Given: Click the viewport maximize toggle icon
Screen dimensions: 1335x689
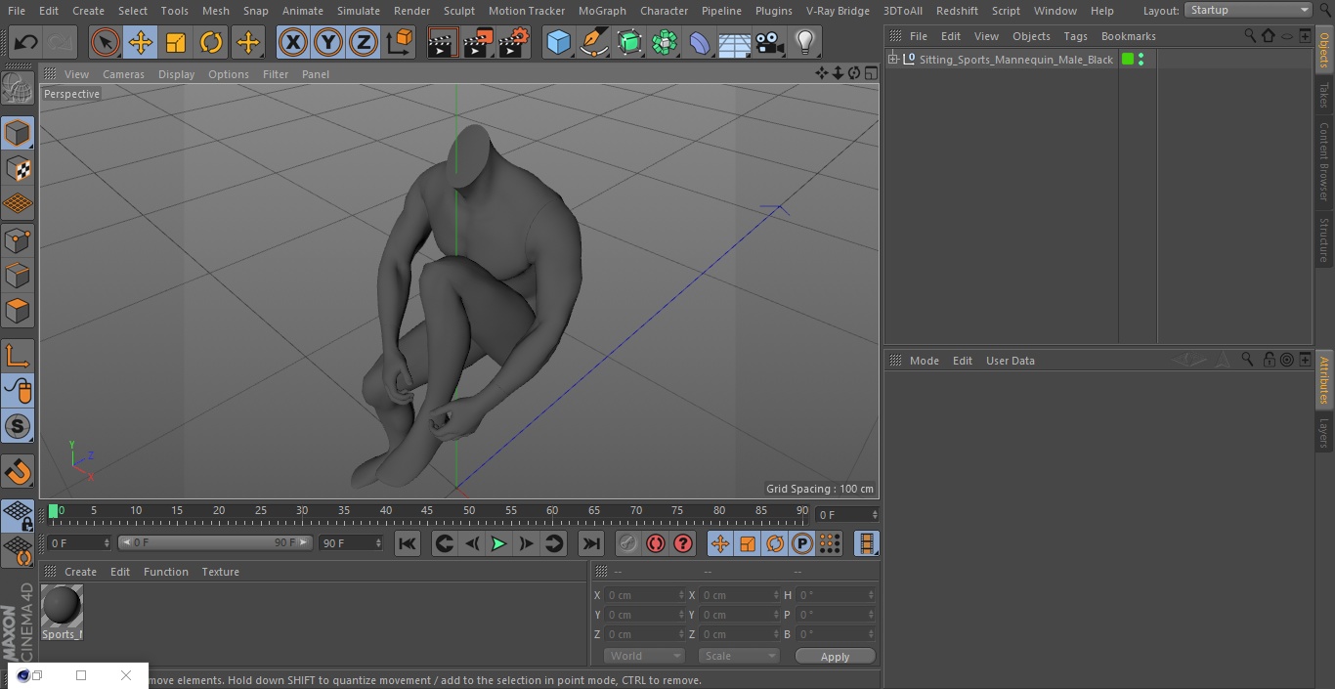Looking at the screenshot, I should [x=870, y=73].
